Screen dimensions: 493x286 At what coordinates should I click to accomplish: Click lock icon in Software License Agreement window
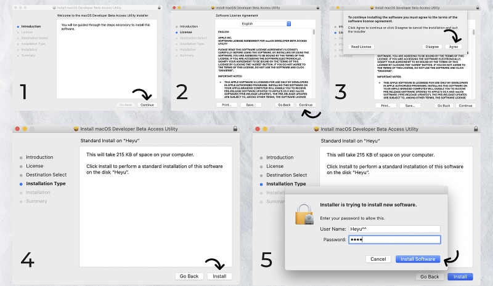click(x=318, y=7)
